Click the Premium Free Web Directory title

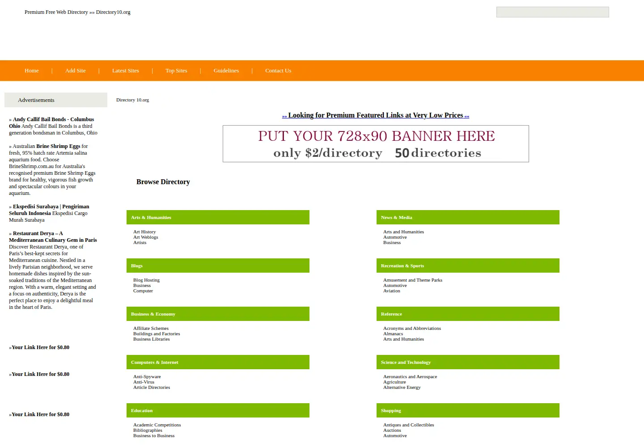(x=77, y=12)
